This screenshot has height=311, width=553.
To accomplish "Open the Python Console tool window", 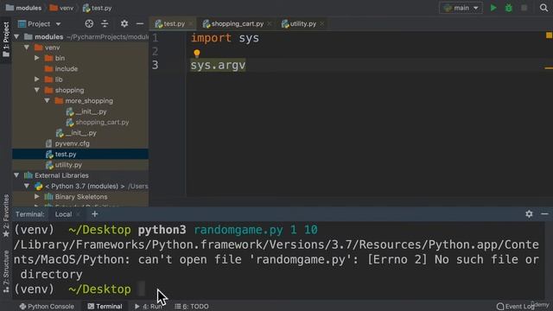I will [47, 306].
